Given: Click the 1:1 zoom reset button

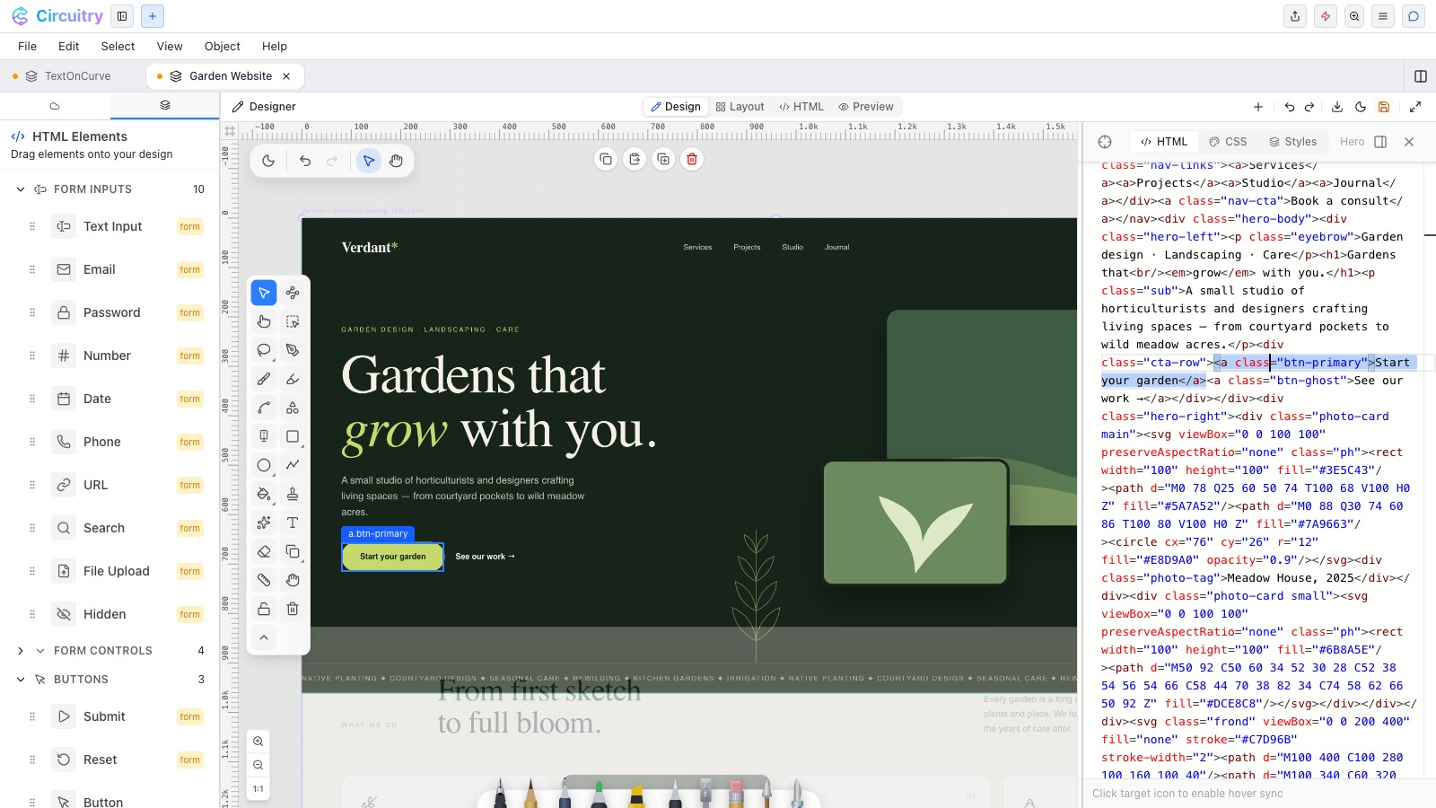Looking at the screenshot, I should 258,789.
